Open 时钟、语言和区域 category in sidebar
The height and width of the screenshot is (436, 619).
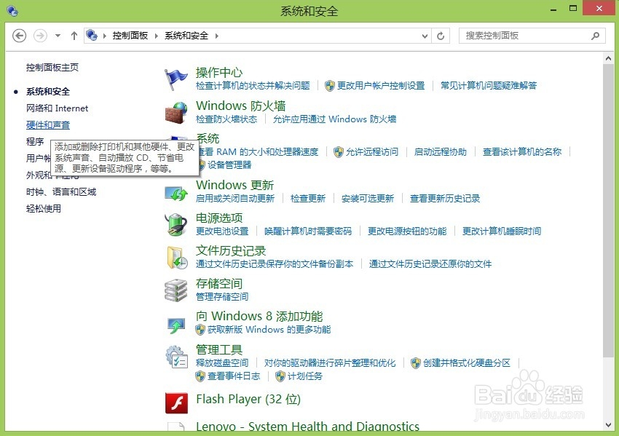pyautogui.click(x=61, y=191)
